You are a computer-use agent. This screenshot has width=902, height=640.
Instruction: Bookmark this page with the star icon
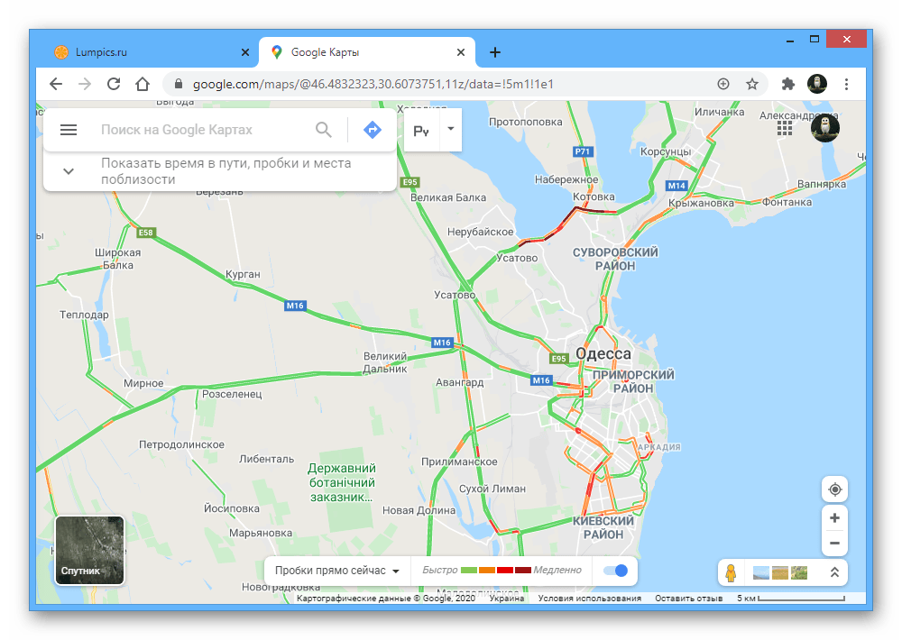tap(752, 85)
